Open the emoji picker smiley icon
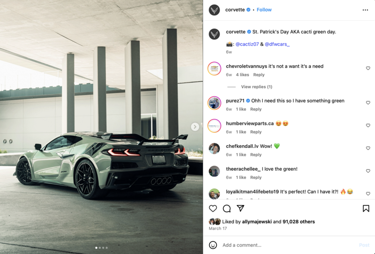This screenshot has width=375, height=254. click(x=213, y=245)
